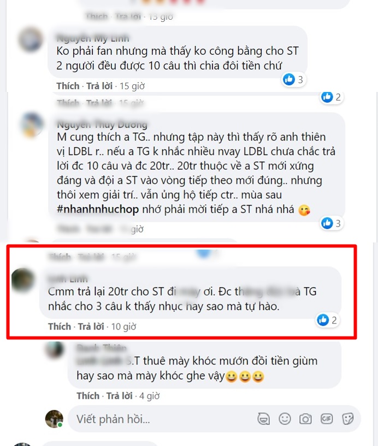This screenshot has width=378, height=446.
Task: Open the sticker picker in reply box
Action: click(x=347, y=419)
